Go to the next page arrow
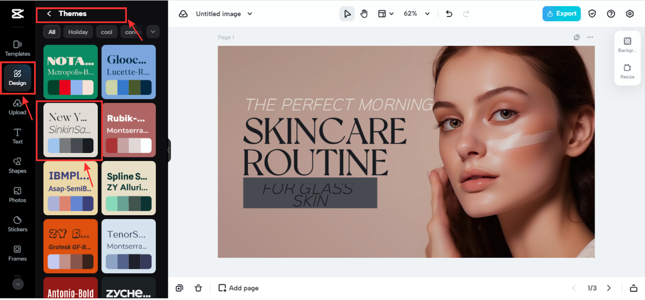645x300 pixels. (609, 288)
